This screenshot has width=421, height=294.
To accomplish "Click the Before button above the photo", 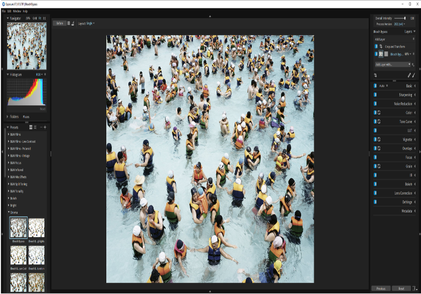I will [59, 23].
